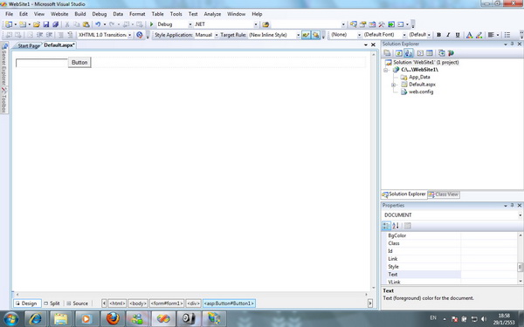Open the Server Explorer side tab

[4, 64]
